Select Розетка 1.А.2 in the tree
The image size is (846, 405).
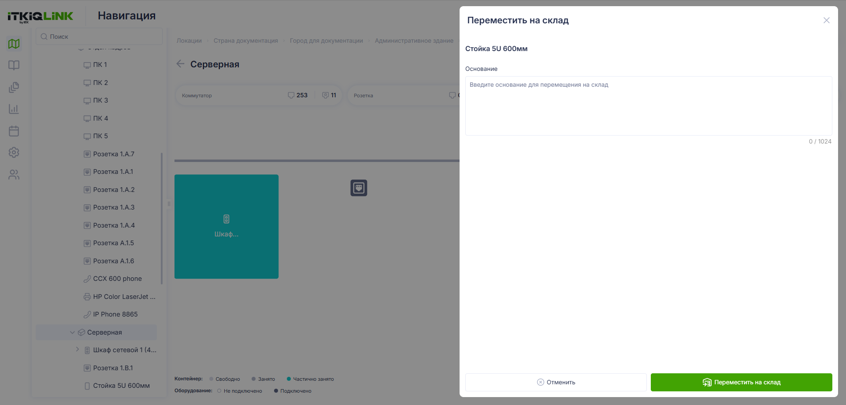click(x=114, y=190)
